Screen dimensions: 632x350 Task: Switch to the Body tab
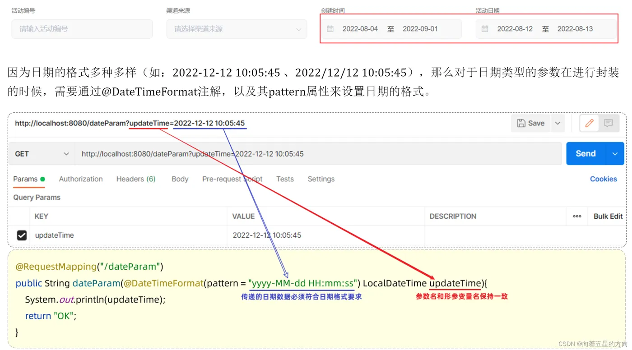(x=180, y=179)
